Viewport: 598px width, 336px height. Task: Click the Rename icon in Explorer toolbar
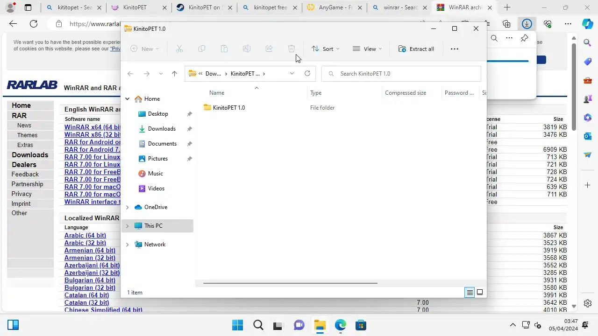[247, 49]
